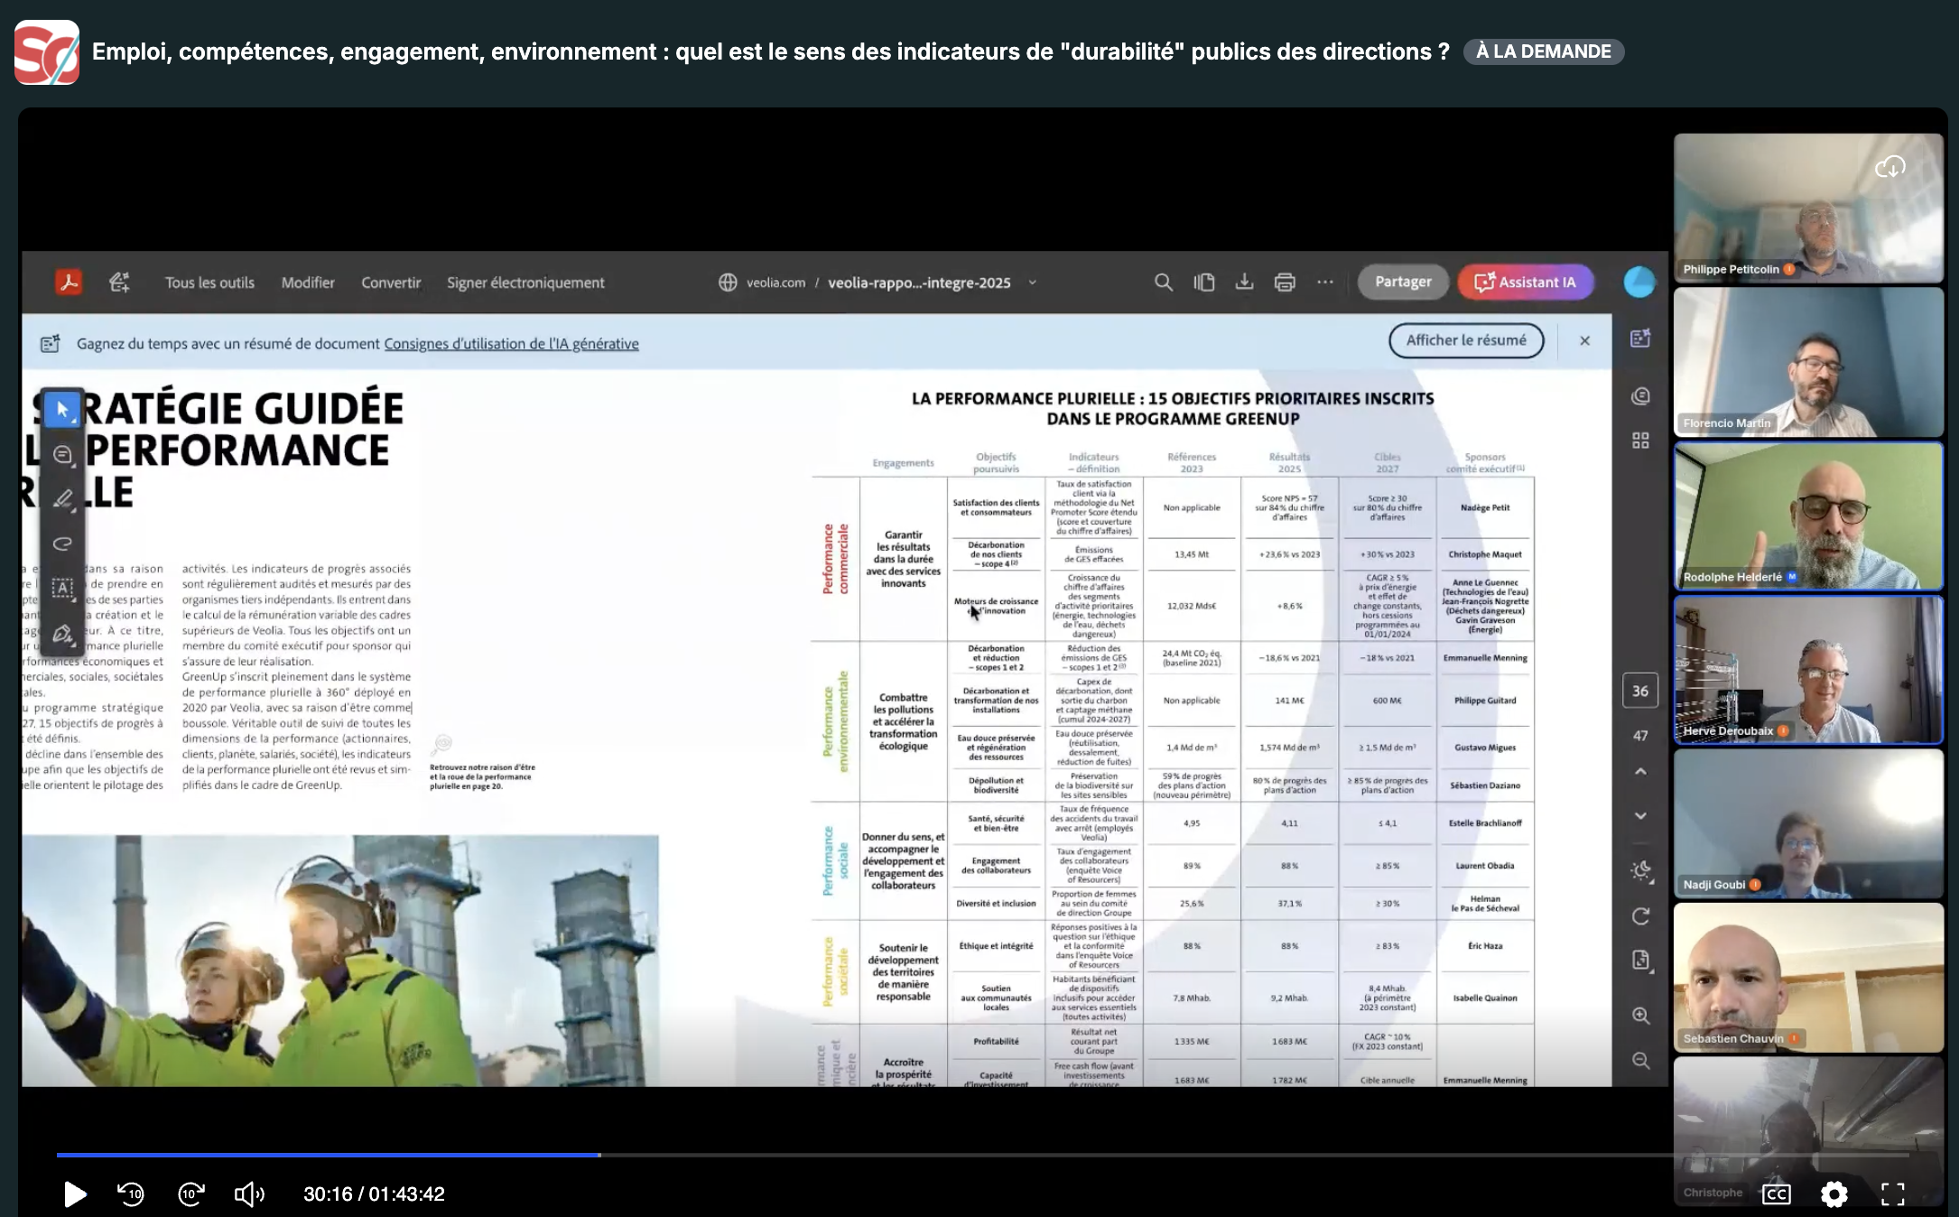Viewport: 1959px width, 1217px height.
Task: Click the page view icon next to search
Action: pyautogui.click(x=1204, y=283)
